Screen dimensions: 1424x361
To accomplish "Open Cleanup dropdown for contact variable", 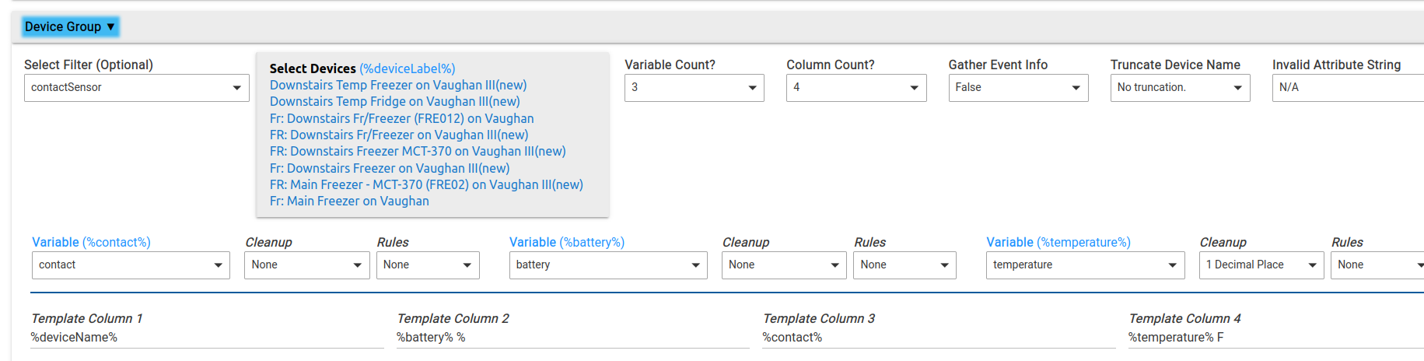I will tap(307, 265).
